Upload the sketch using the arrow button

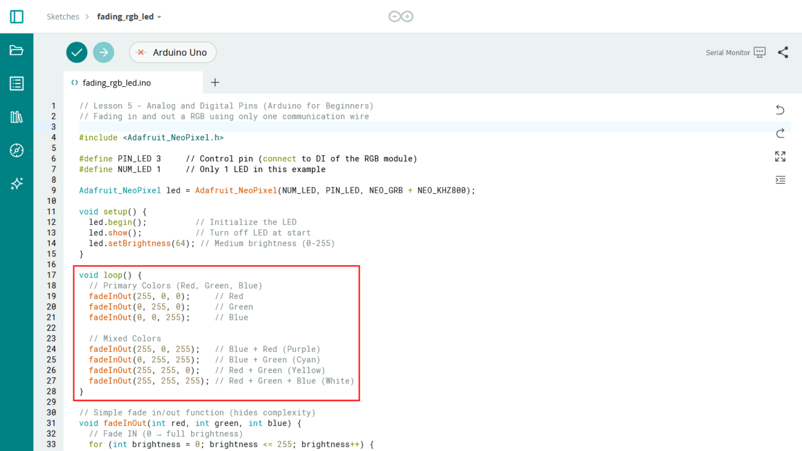104,52
